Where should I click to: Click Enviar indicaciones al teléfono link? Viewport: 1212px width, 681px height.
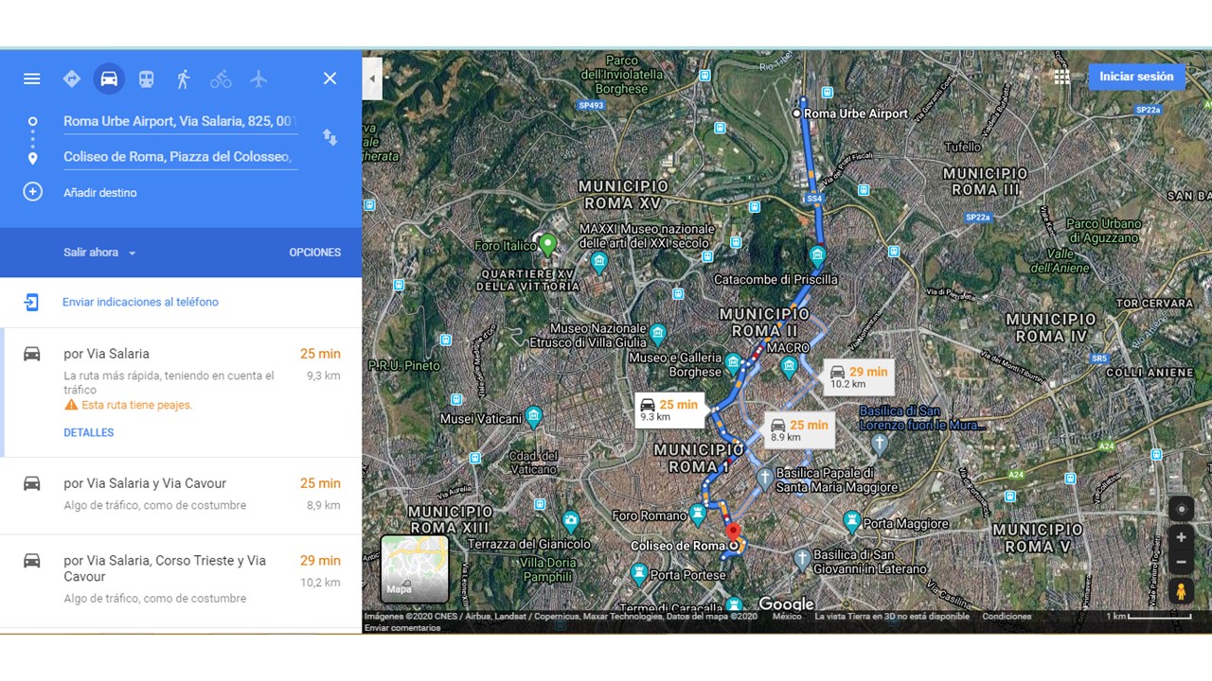[140, 303]
